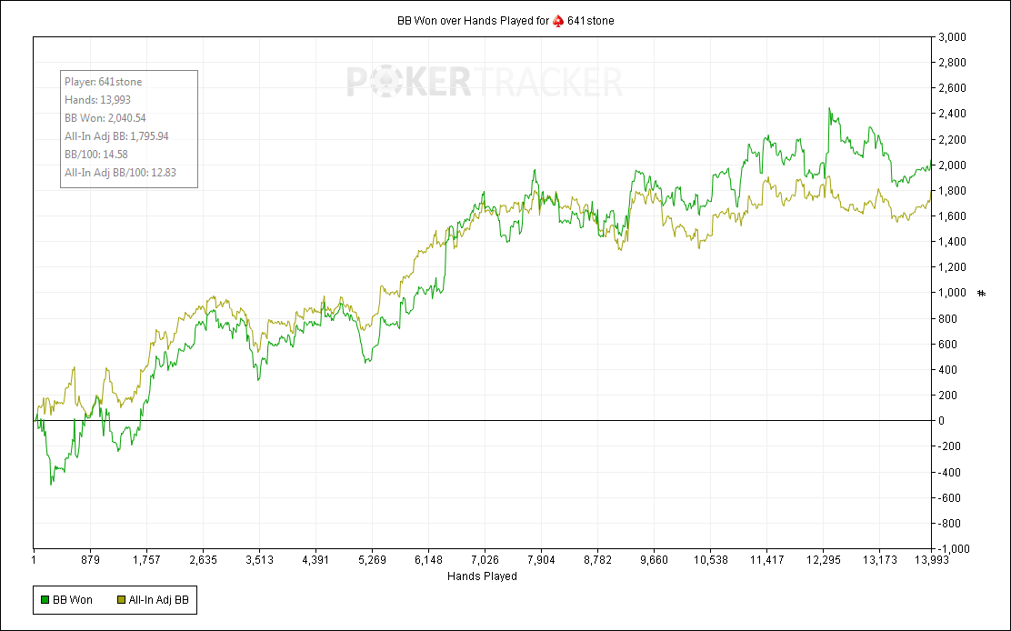Click the y-axis label 2,400
1011x631 pixels.
[x=953, y=114]
